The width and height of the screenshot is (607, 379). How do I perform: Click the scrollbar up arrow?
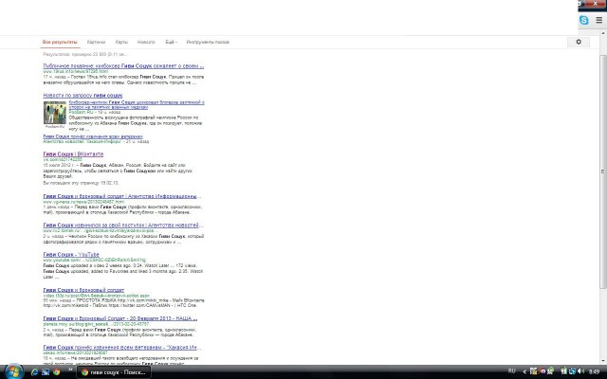coord(603,32)
